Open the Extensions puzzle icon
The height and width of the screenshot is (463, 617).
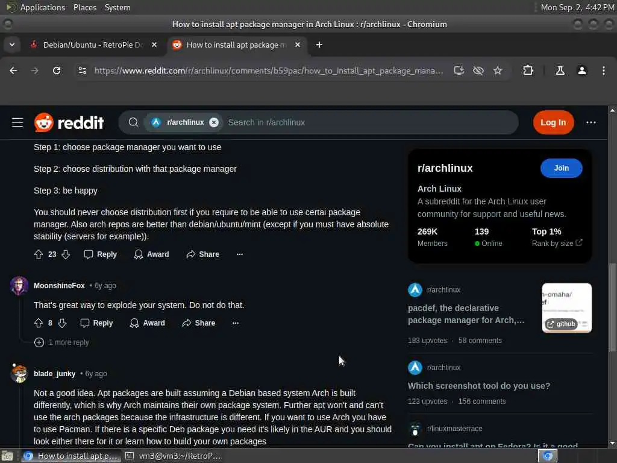tap(528, 71)
